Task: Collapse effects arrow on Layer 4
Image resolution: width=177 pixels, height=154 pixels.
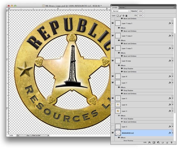Action: point(173,111)
